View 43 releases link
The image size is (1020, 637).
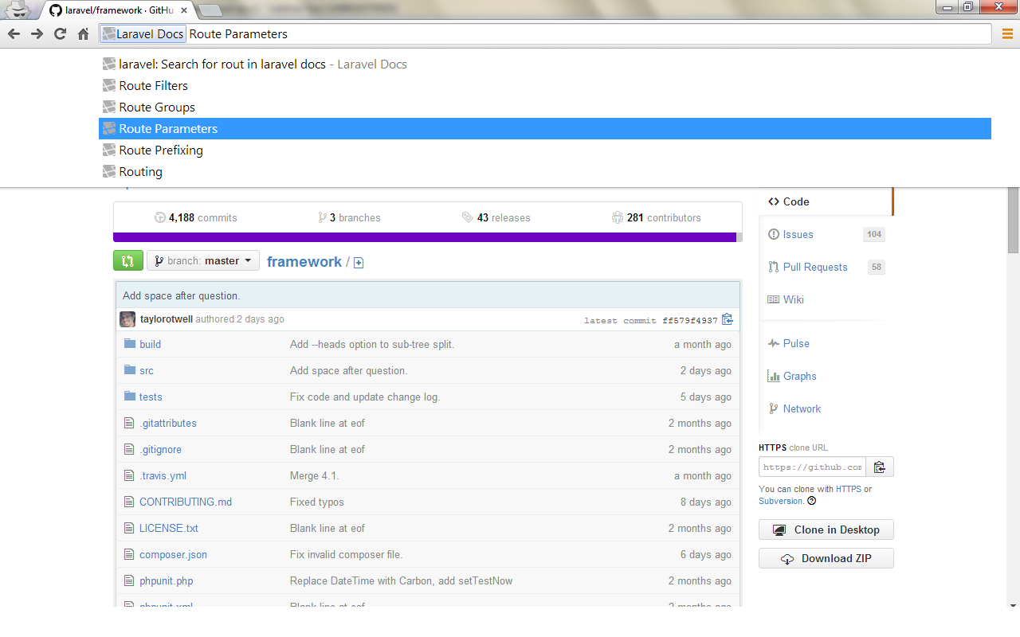tap(496, 217)
